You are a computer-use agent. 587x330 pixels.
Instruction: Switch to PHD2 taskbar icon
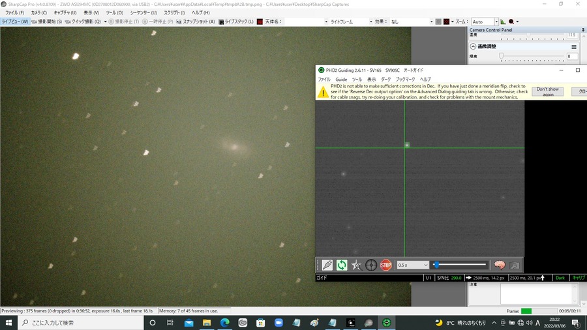pyautogui.click(x=386, y=323)
